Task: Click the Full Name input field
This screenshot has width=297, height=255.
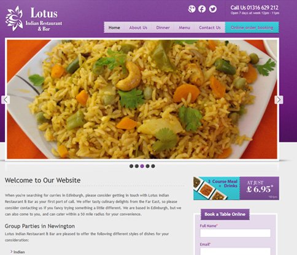Action: tap(235, 233)
